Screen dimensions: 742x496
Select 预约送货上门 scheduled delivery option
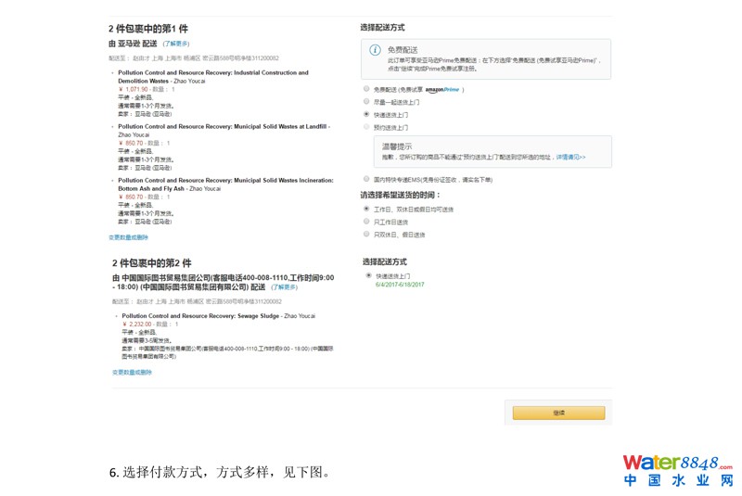coord(366,127)
